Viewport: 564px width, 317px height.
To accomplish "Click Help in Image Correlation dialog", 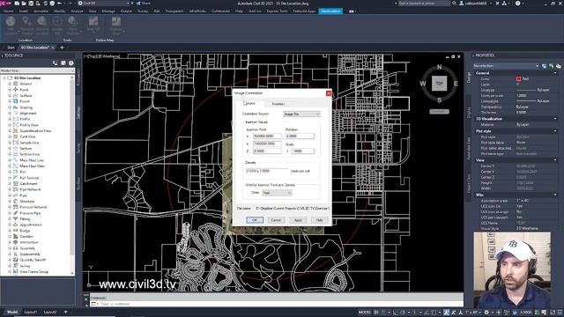I will pyautogui.click(x=319, y=220).
